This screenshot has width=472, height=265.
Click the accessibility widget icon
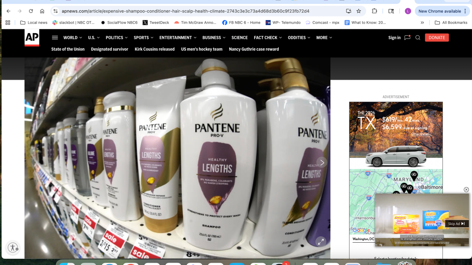point(13,248)
